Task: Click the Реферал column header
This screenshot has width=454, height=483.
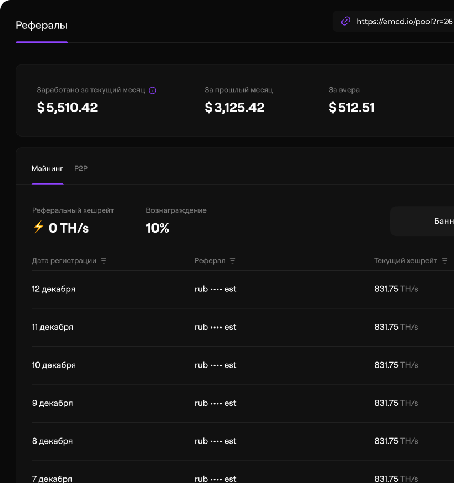Action: (210, 260)
